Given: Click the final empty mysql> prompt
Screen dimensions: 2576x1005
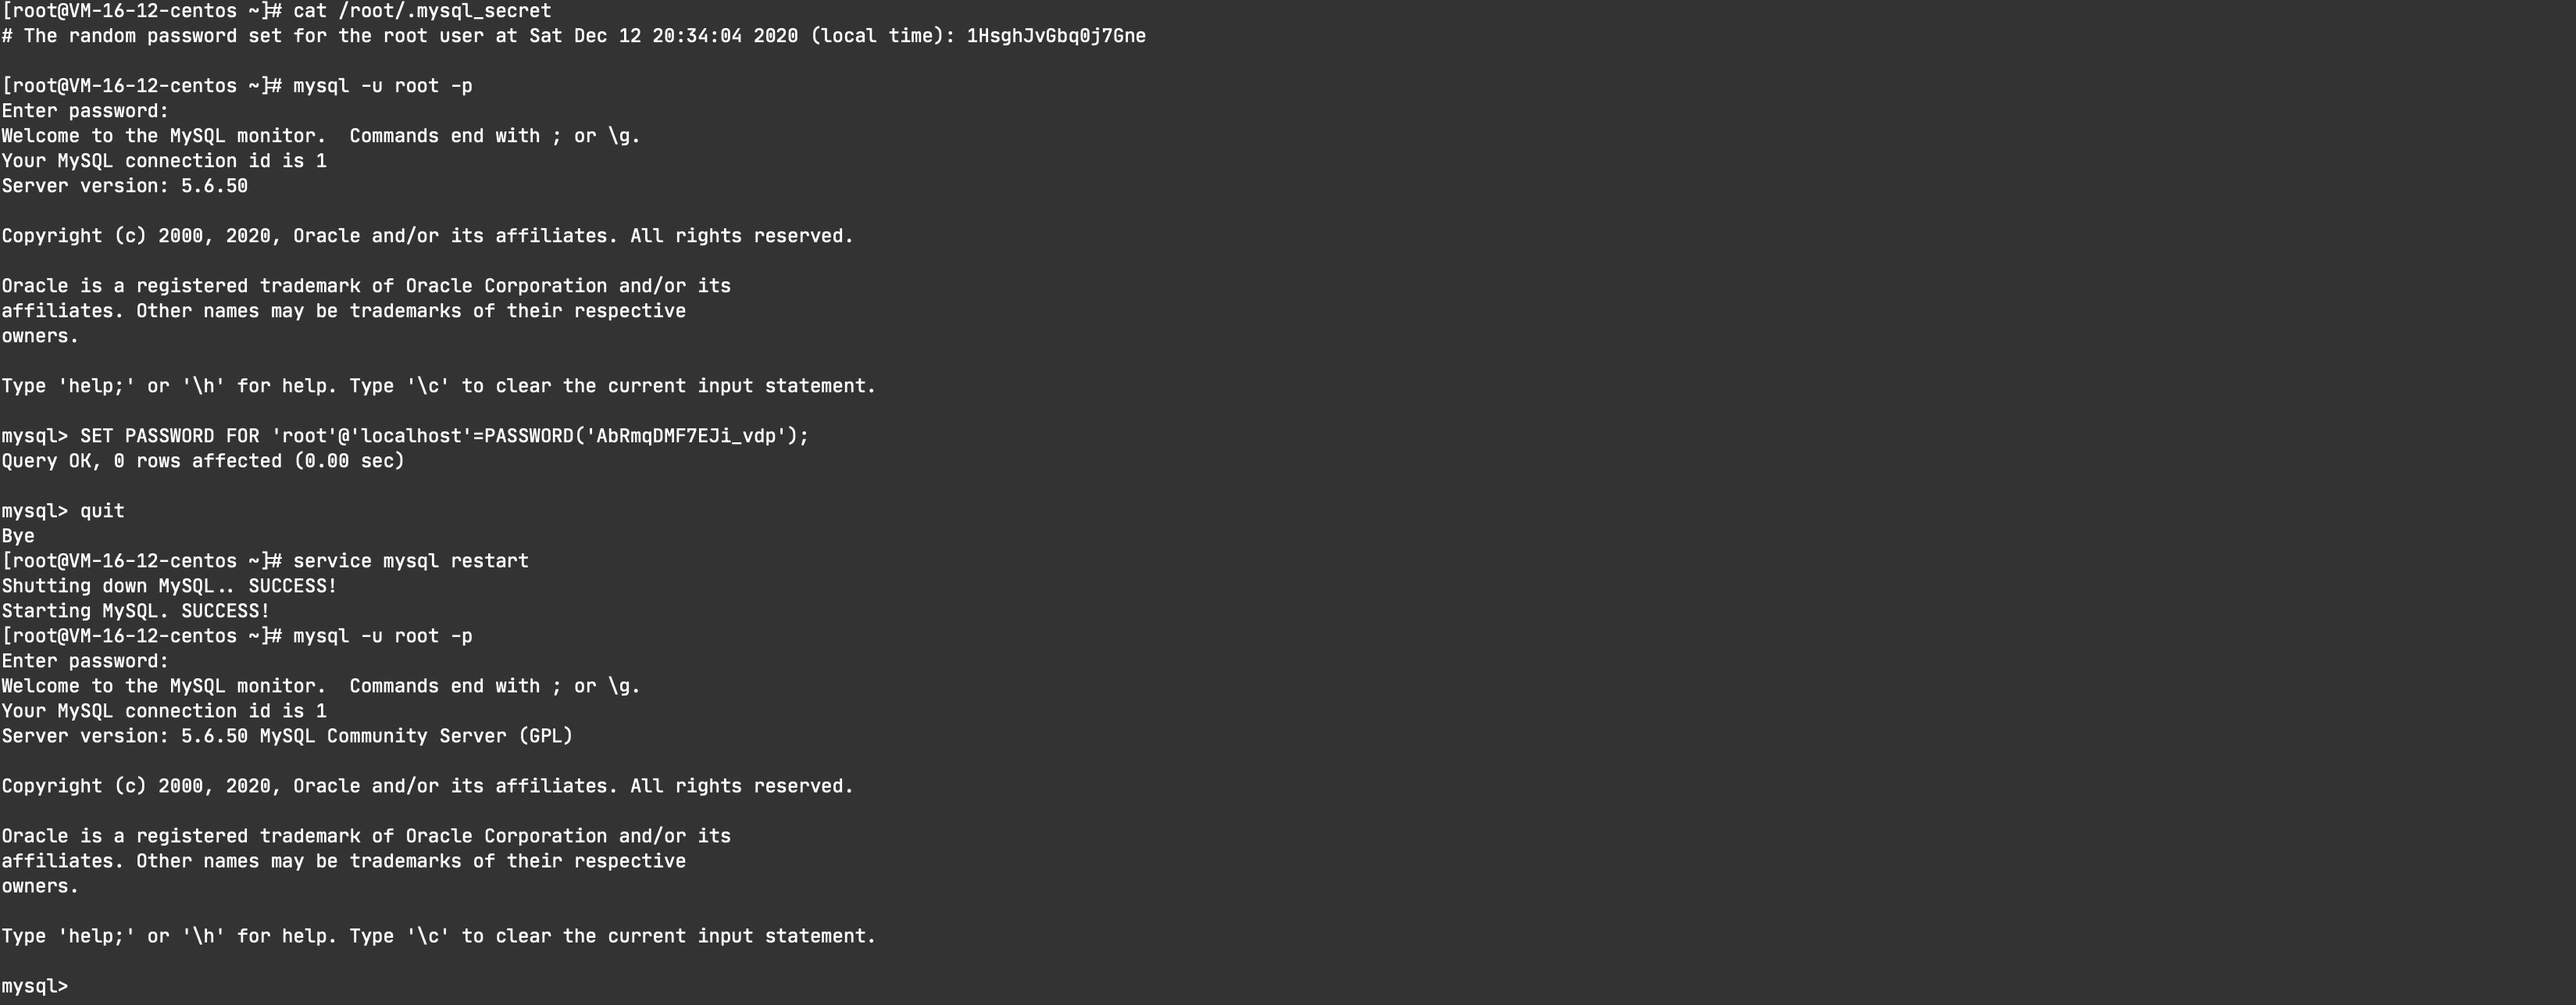Looking at the screenshot, I should pyautogui.click(x=35, y=986).
